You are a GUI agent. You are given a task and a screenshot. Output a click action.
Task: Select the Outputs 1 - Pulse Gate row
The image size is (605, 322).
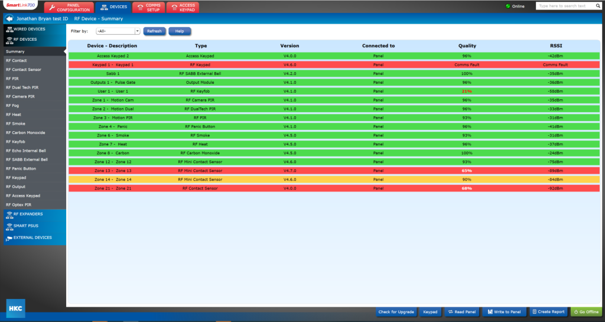point(334,83)
